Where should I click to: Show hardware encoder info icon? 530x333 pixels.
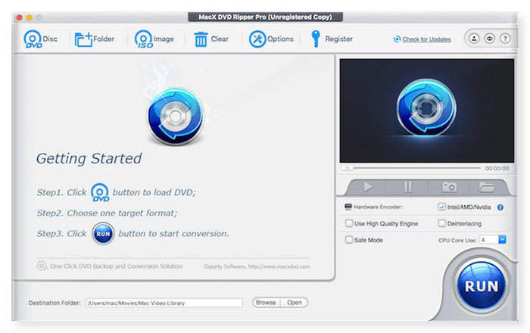pyautogui.click(x=500, y=207)
